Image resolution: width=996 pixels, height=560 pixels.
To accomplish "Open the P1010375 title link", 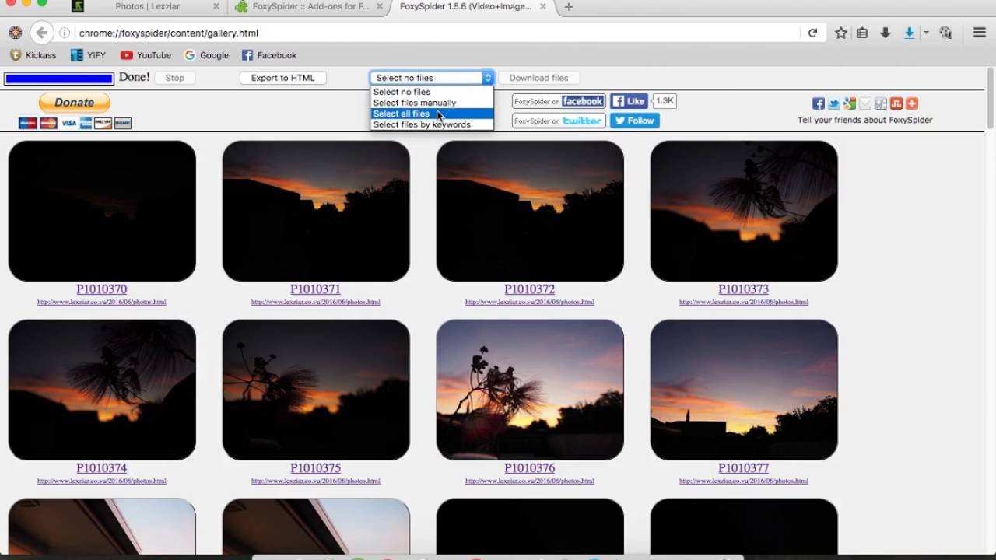I will coord(316,468).
